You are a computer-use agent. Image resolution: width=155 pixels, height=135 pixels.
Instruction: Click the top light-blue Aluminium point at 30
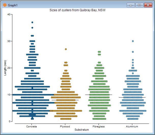133,41
